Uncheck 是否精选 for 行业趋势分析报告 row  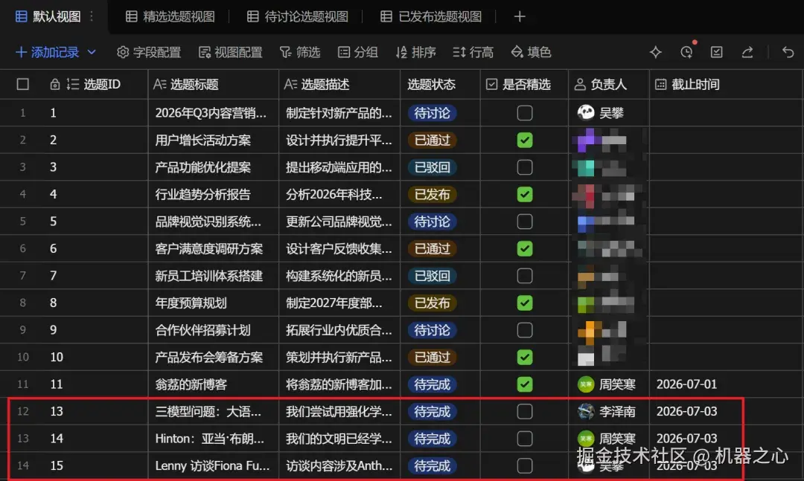click(525, 194)
